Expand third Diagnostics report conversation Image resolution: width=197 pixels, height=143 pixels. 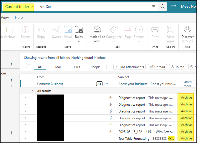click(25, 111)
